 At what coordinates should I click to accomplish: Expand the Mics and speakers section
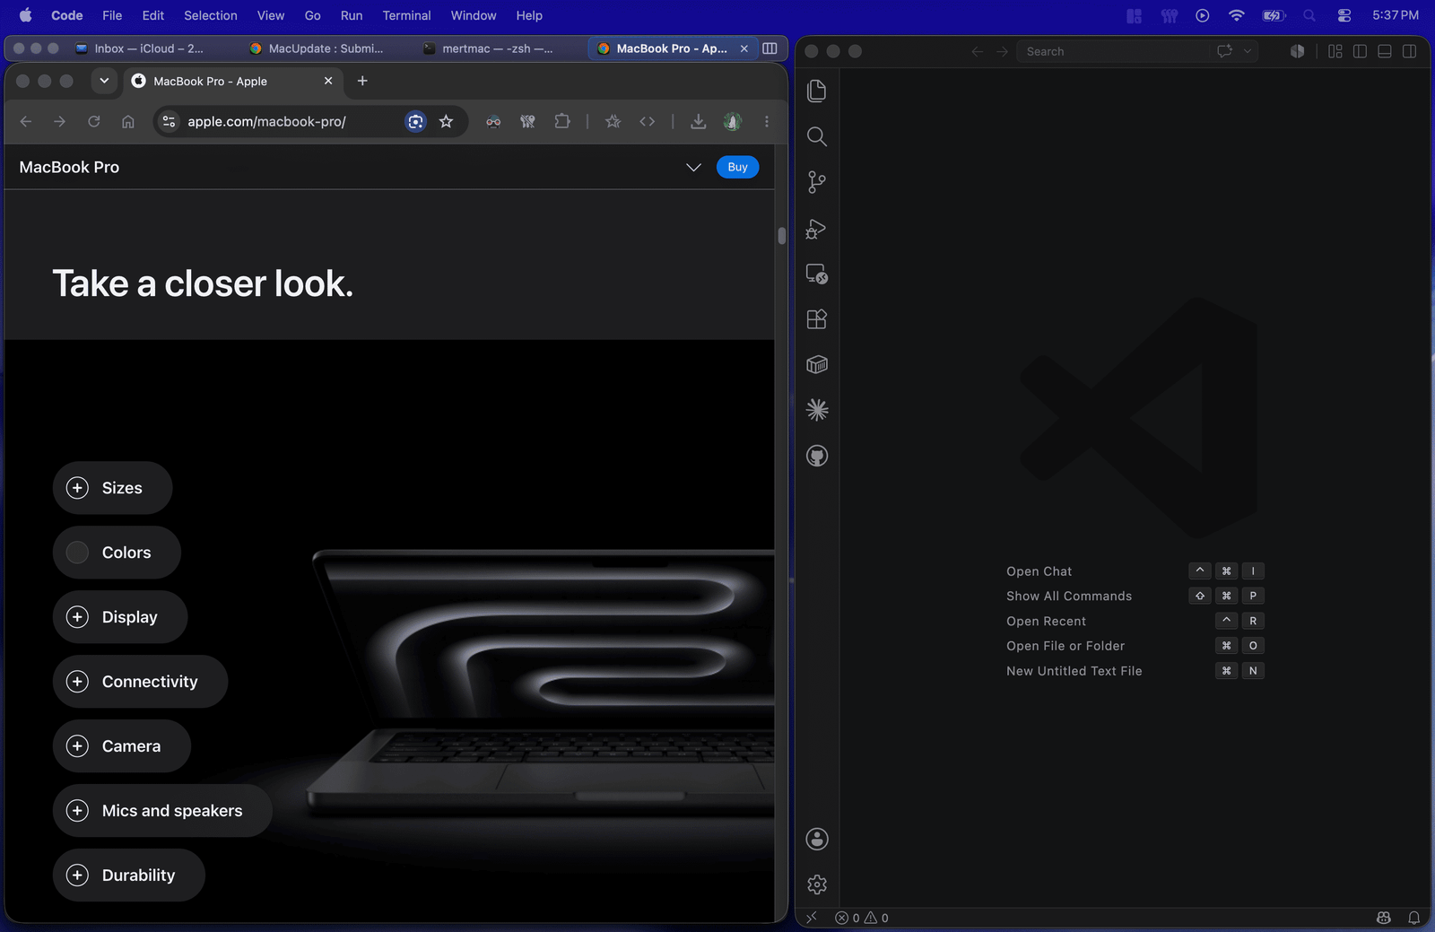coord(162,811)
